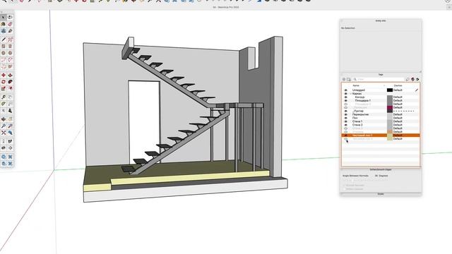Select the Follow Me tool

pos(10,82)
